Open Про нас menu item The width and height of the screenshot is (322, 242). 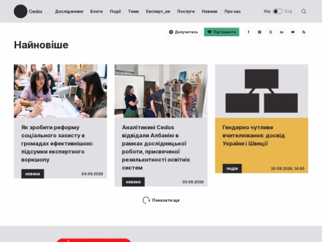click(233, 11)
